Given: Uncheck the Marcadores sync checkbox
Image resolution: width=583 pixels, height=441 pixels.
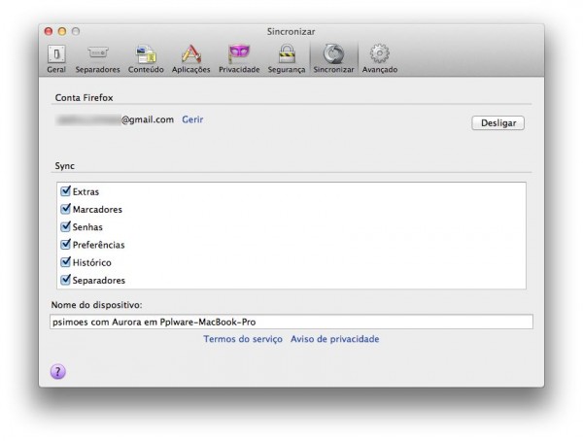Looking at the screenshot, I should click(65, 209).
